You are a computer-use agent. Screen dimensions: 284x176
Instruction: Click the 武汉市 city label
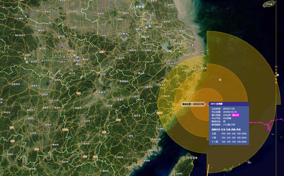[67, 57]
